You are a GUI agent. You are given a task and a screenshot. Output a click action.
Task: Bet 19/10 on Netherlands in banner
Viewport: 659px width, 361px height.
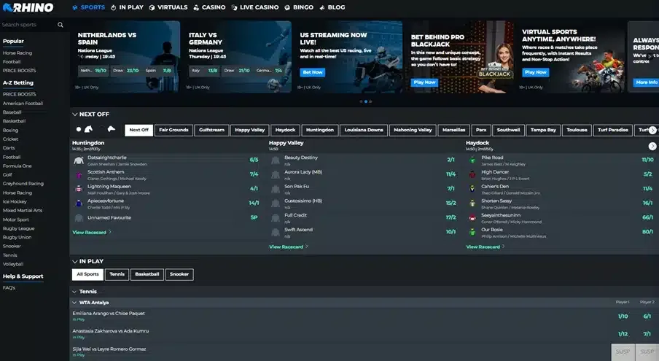pyautogui.click(x=93, y=71)
